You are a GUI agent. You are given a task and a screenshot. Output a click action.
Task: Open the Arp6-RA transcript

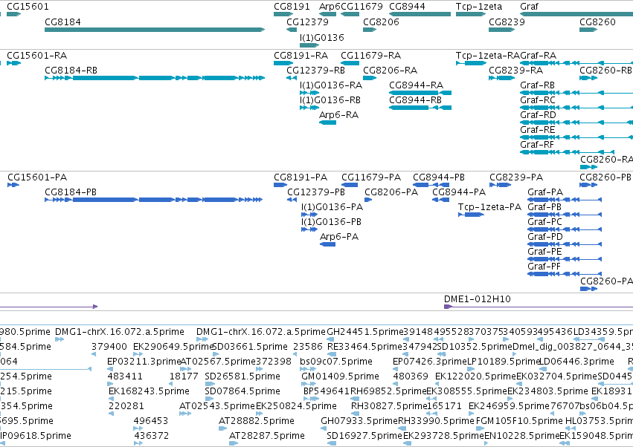[327, 123]
